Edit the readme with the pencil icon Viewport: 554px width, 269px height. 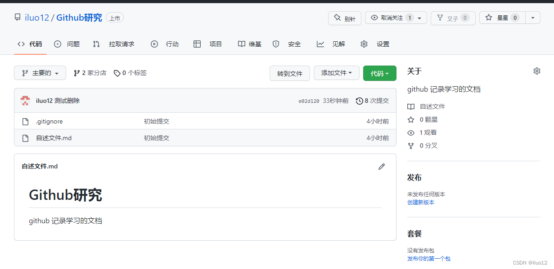click(x=382, y=167)
